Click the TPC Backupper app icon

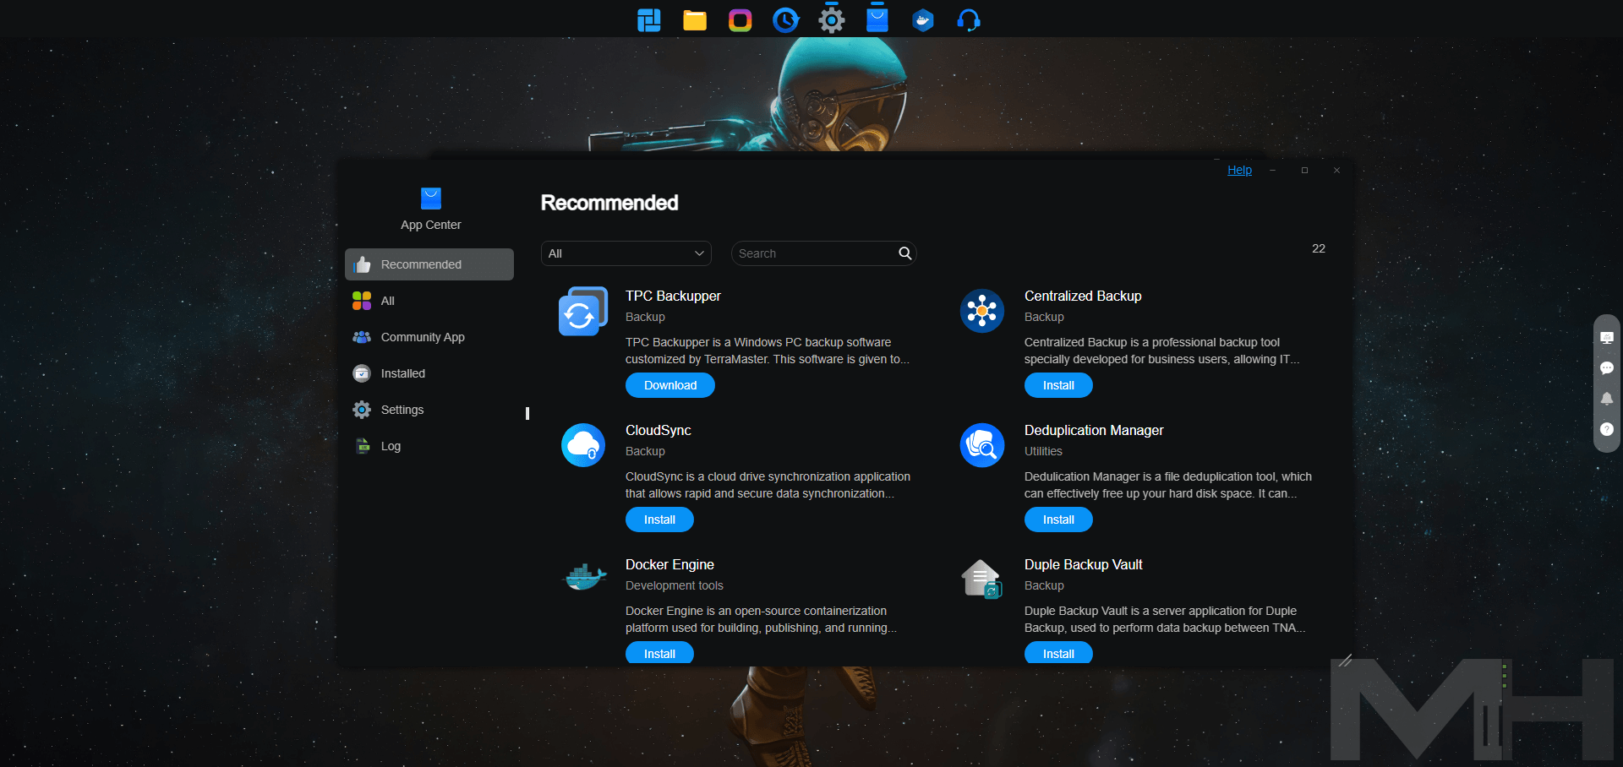tap(583, 311)
